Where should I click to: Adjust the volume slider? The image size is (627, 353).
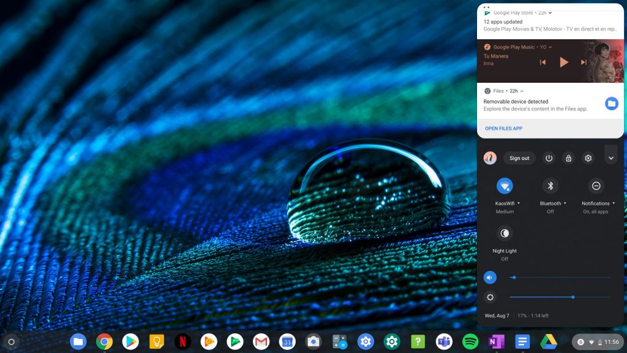point(560,278)
